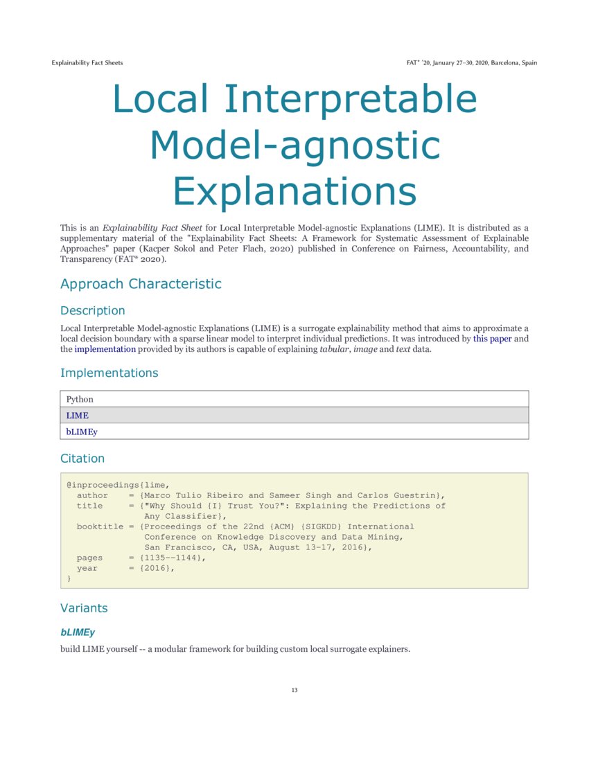This screenshot has width=589, height=762.
Task: Click page number 13 at the bottom
Action: coord(294,690)
